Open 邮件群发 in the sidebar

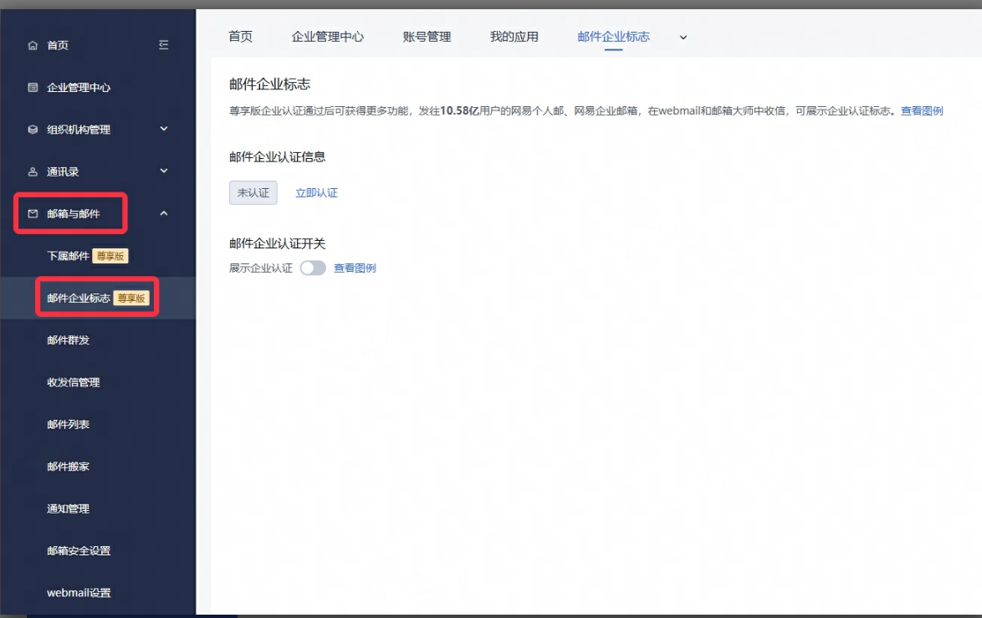69,340
